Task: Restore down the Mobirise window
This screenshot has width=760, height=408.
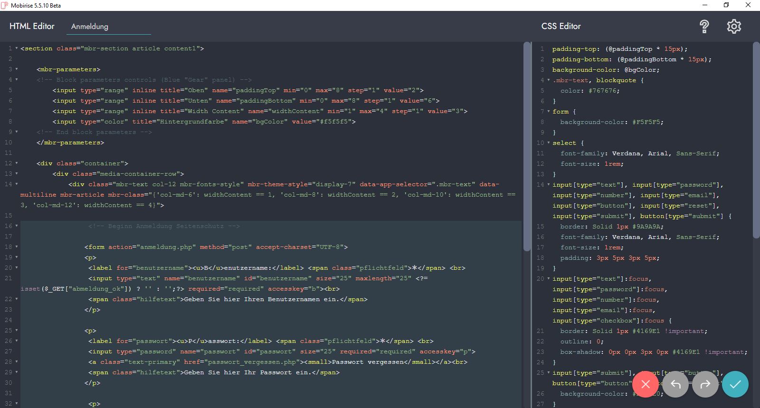Action: (x=726, y=5)
